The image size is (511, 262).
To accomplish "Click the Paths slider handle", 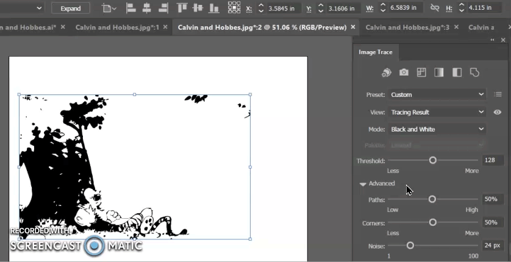I will pyautogui.click(x=432, y=199).
